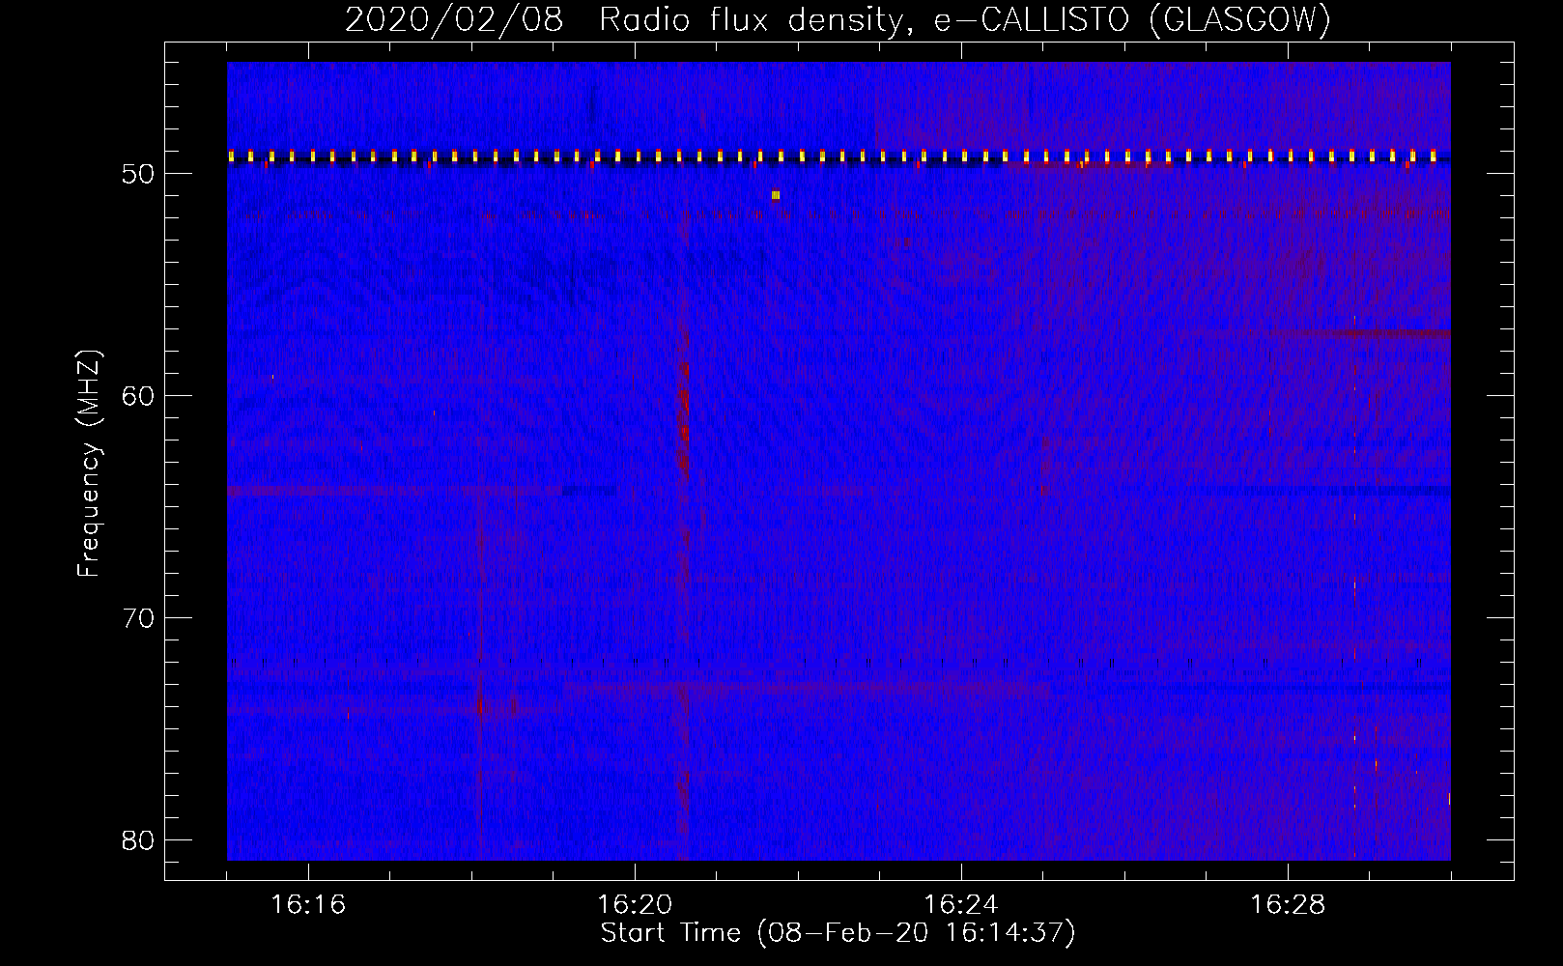This screenshot has height=966, width=1563.
Task: Click the 60 frequency tick label
Action: 139,396
